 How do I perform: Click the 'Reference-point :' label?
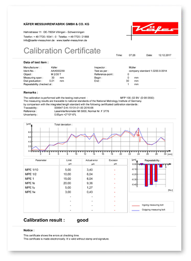pyautogui.click(x=104, y=74)
